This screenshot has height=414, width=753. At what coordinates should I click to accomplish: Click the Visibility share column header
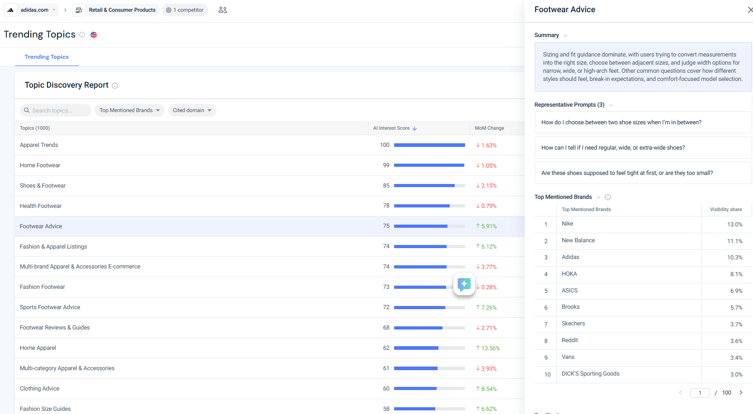(726, 210)
